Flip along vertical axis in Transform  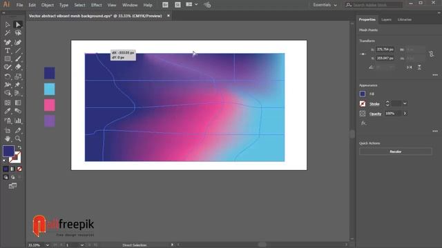419,68
